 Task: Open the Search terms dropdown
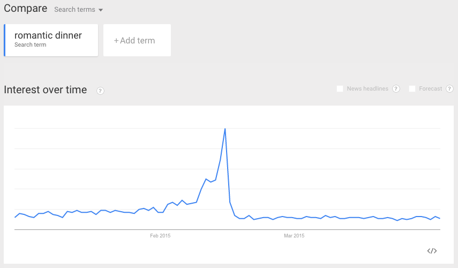pyautogui.click(x=78, y=10)
